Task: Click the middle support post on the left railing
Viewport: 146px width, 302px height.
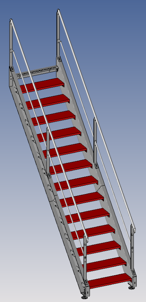Action: point(48,150)
